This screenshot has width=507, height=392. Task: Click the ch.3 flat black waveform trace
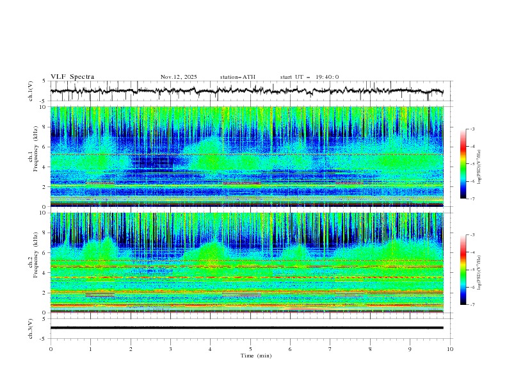(247, 328)
